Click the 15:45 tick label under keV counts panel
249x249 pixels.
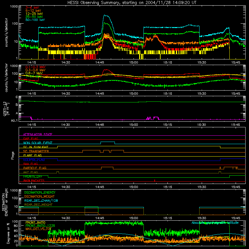point(236,63)
